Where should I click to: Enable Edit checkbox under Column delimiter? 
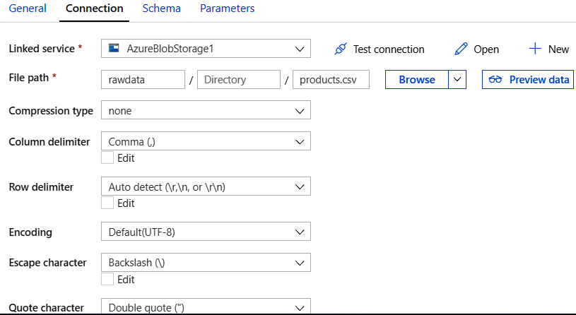click(x=107, y=158)
